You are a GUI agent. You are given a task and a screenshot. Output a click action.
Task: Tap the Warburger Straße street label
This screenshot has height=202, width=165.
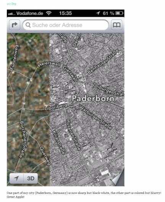(x=95, y=117)
